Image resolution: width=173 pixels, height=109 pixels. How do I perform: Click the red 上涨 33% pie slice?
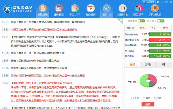tap(153, 78)
